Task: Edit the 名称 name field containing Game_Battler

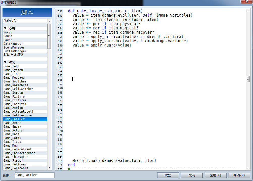Action: pyautogui.click(x=35, y=175)
